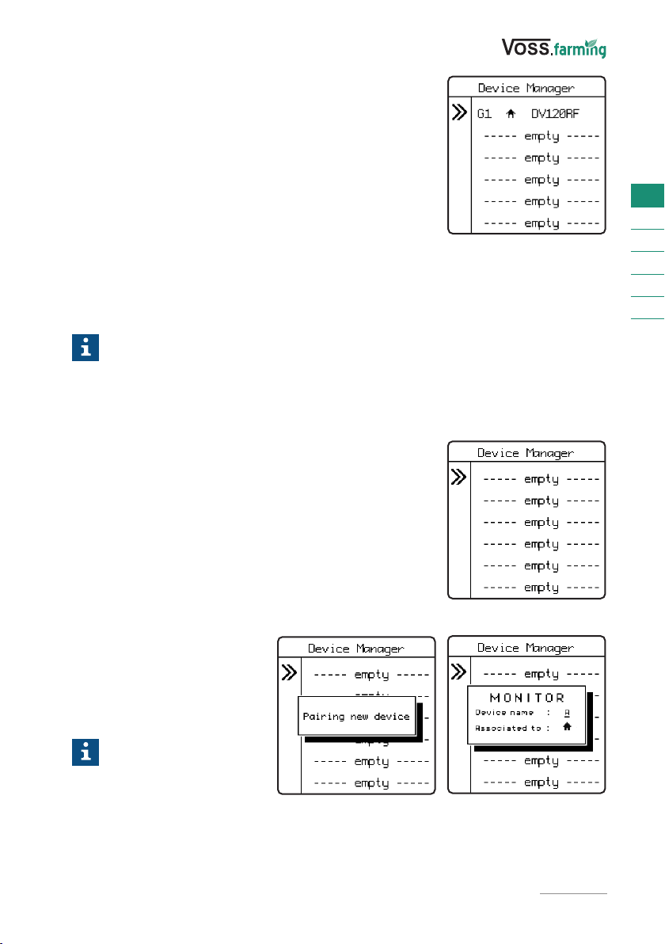Click the MONITOR popup heading
This screenshot has width=665, height=944.
pos(527,698)
